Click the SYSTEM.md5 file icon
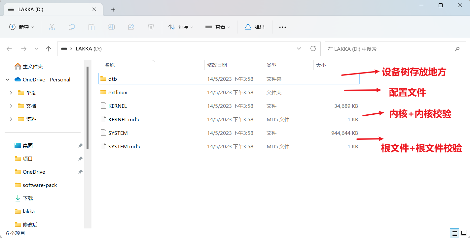This screenshot has width=470, height=238. 103,146
